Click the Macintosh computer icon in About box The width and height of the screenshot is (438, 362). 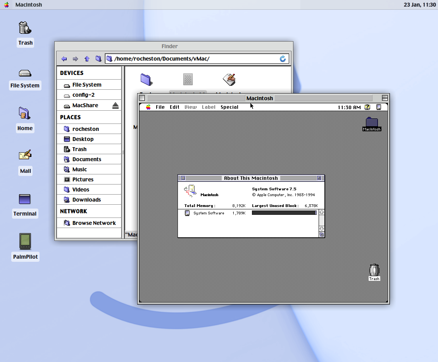[x=190, y=191]
